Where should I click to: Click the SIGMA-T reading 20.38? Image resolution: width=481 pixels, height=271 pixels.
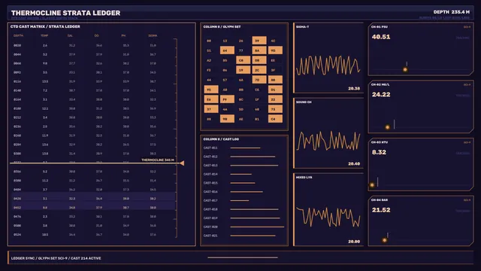point(354,89)
